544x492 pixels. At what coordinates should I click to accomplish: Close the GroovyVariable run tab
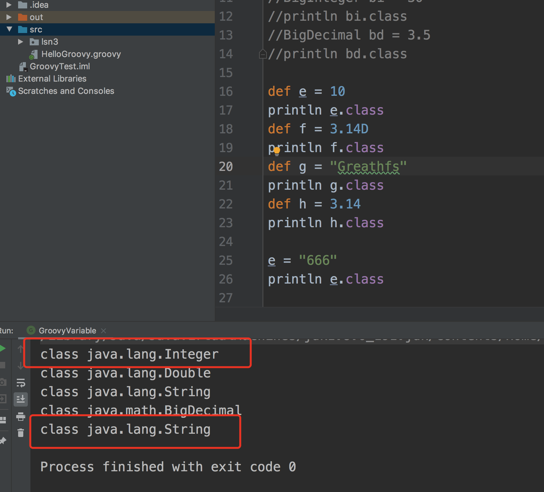pos(103,330)
